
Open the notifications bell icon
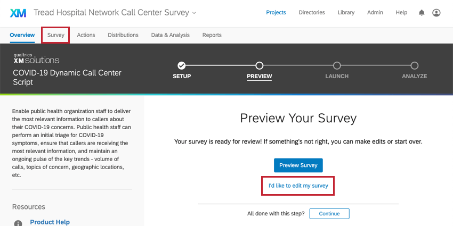422,13
